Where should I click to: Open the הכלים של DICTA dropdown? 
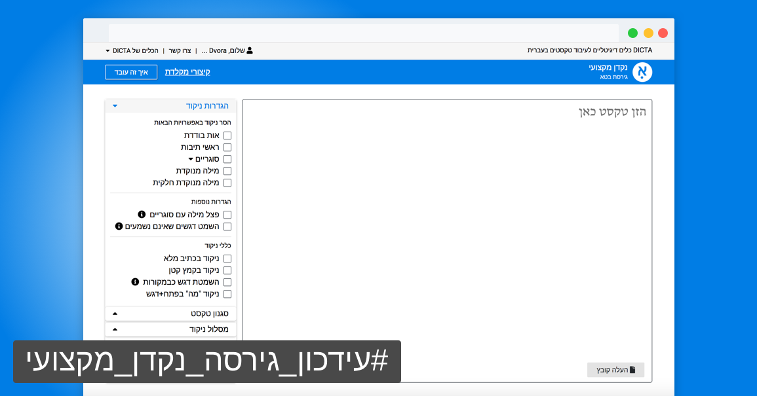tap(132, 50)
